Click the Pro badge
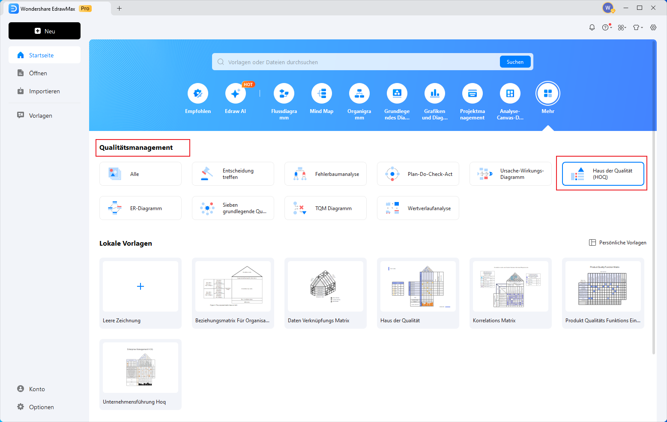The image size is (667, 422). (85, 9)
